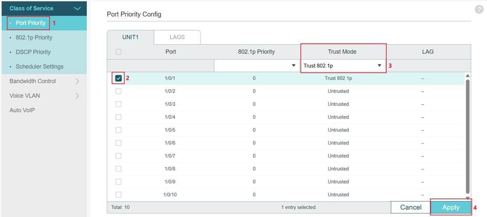Click the scrollbar up arrow
Viewport: 487px width, 217px height.
pos(468,76)
